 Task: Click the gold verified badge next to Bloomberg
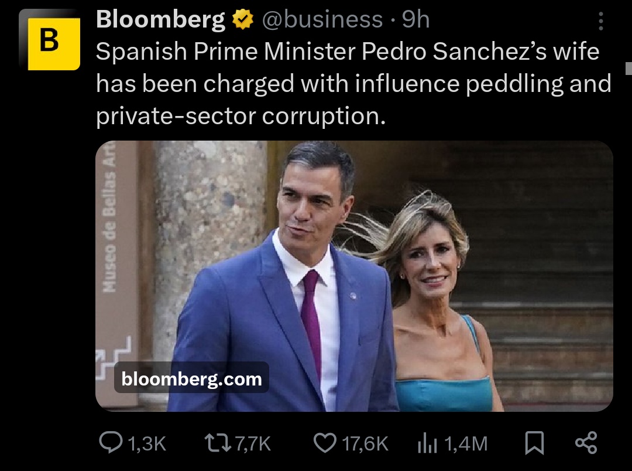243,21
